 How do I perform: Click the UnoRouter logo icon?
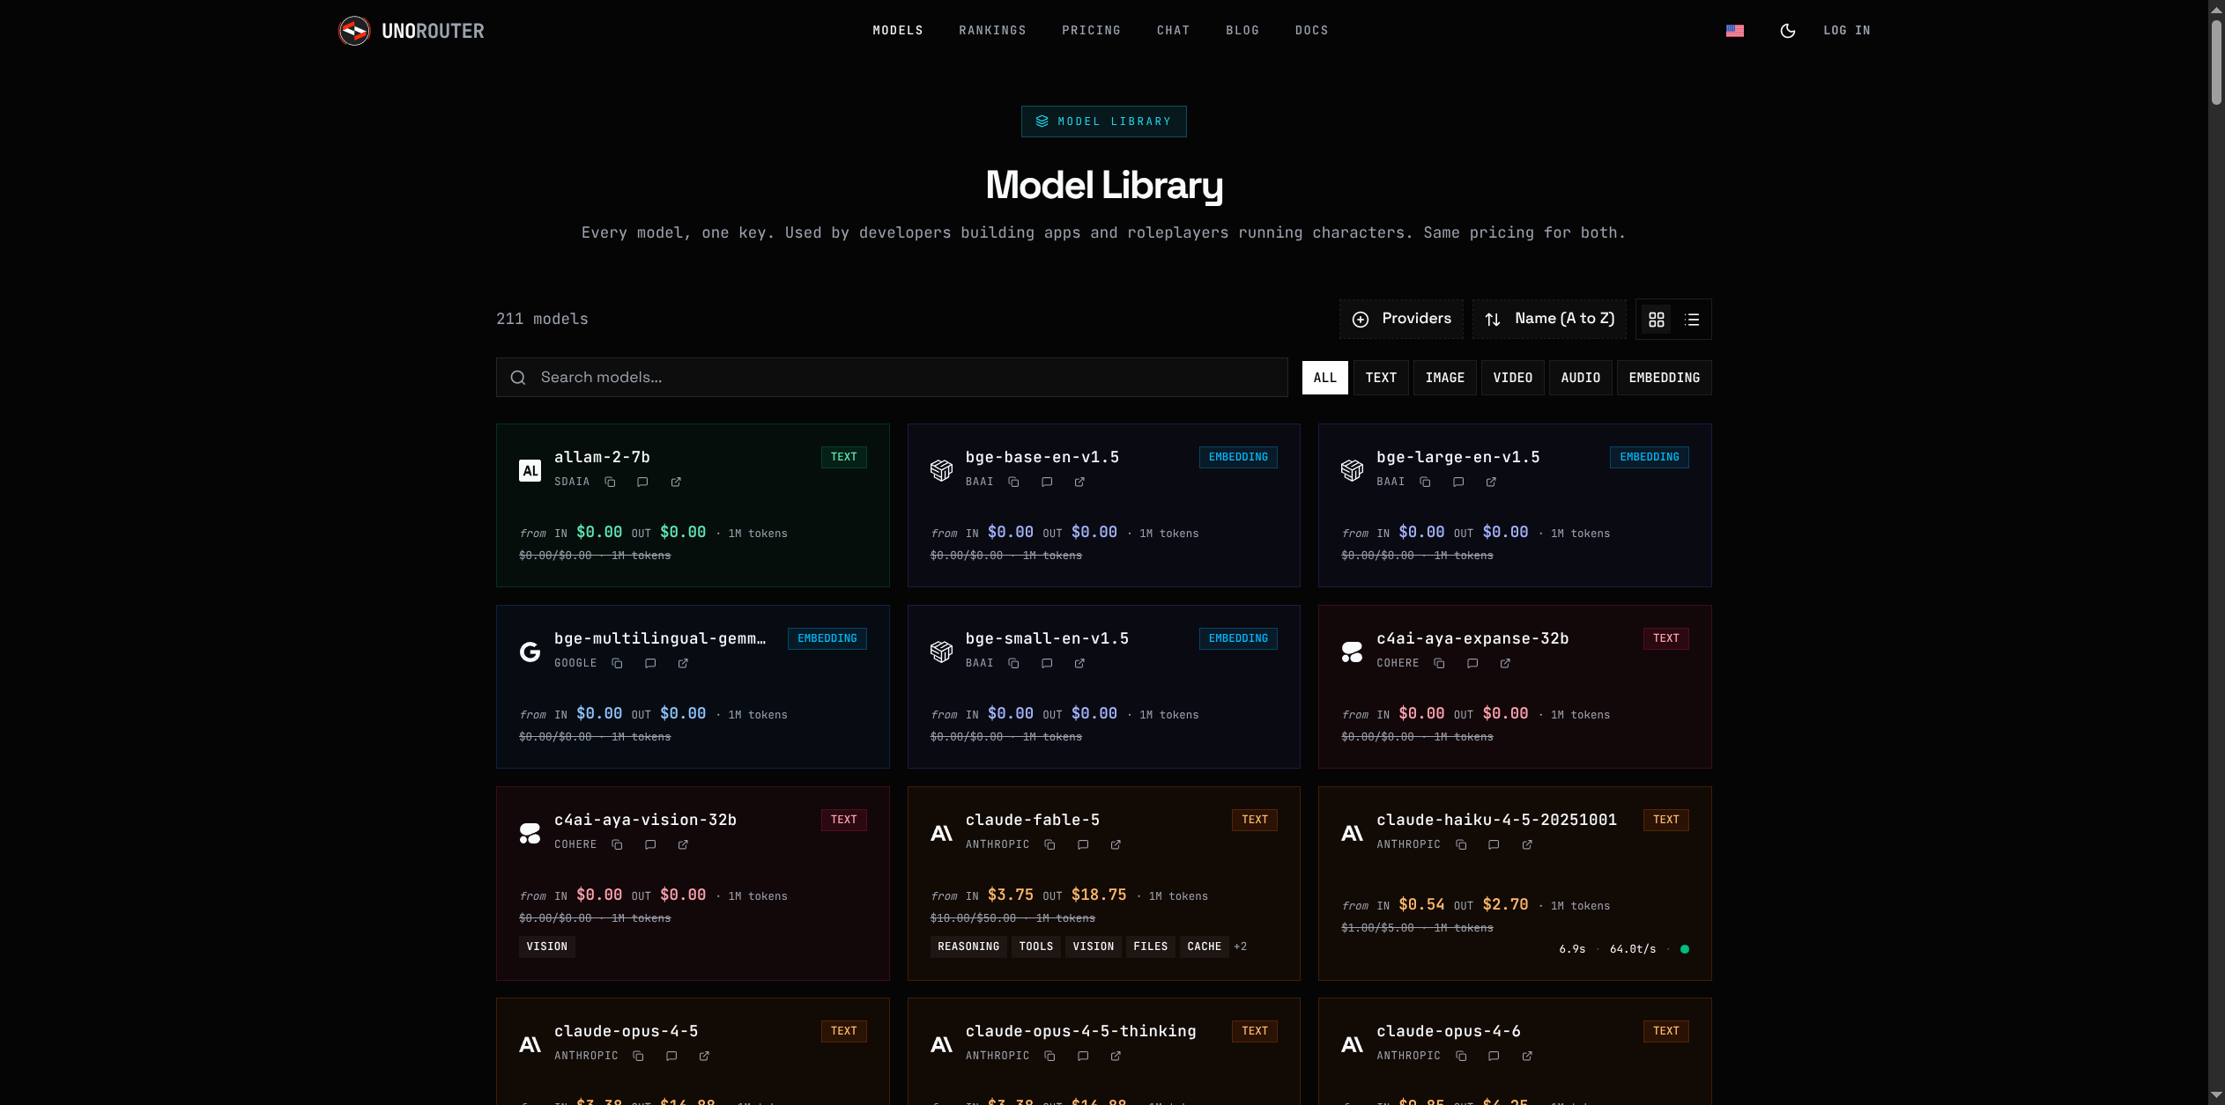click(354, 31)
